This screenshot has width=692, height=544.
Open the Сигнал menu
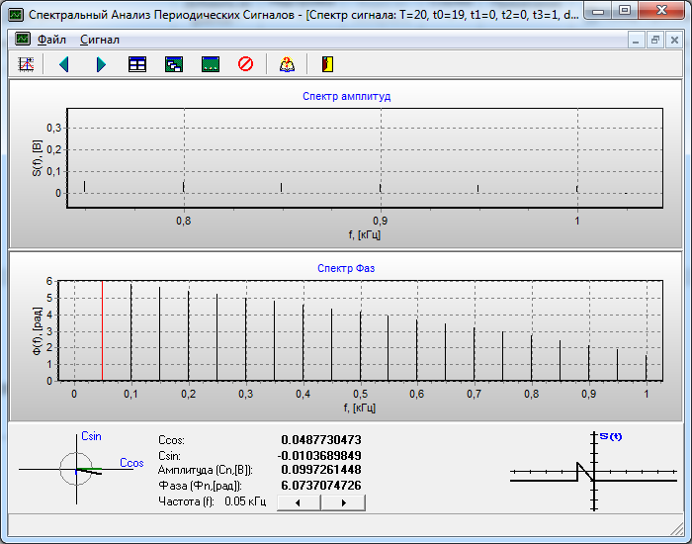click(x=100, y=40)
